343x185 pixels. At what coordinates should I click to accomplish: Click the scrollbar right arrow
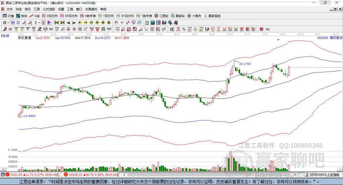295,175
